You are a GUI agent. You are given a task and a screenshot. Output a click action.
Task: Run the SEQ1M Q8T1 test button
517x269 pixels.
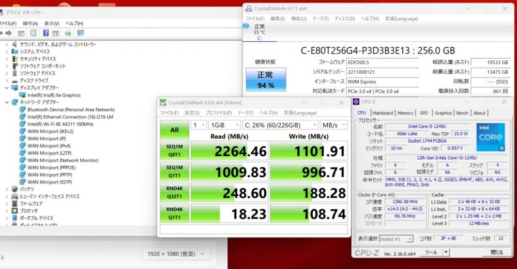point(174,150)
